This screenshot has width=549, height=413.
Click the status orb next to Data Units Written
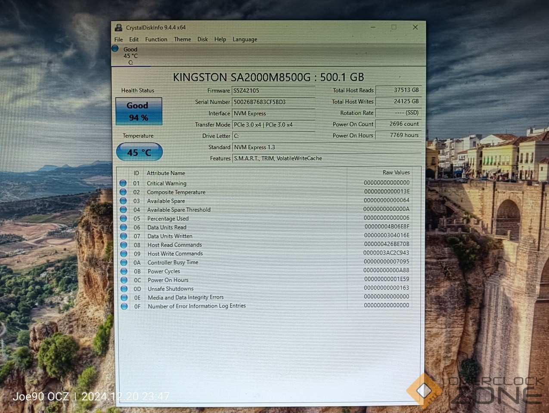tap(124, 236)
